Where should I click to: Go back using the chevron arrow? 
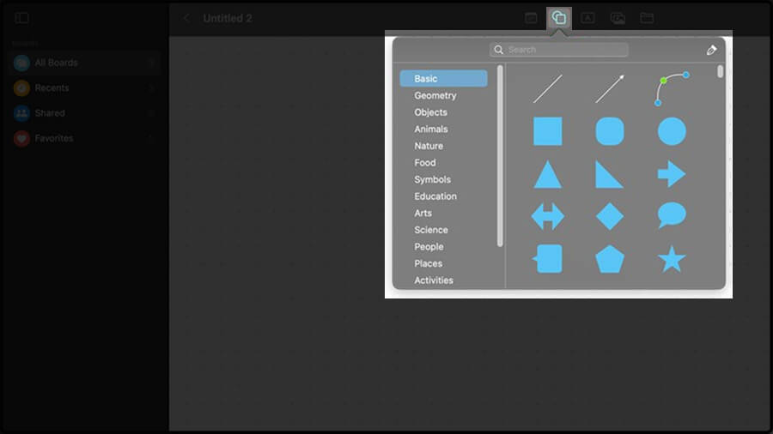tap(186, 18)
